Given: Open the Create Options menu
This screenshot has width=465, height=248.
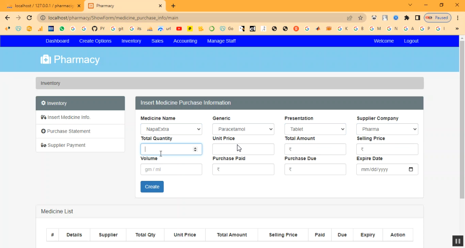Looking at the screenshot, I should pyautogui.click(x=95, y=41).
